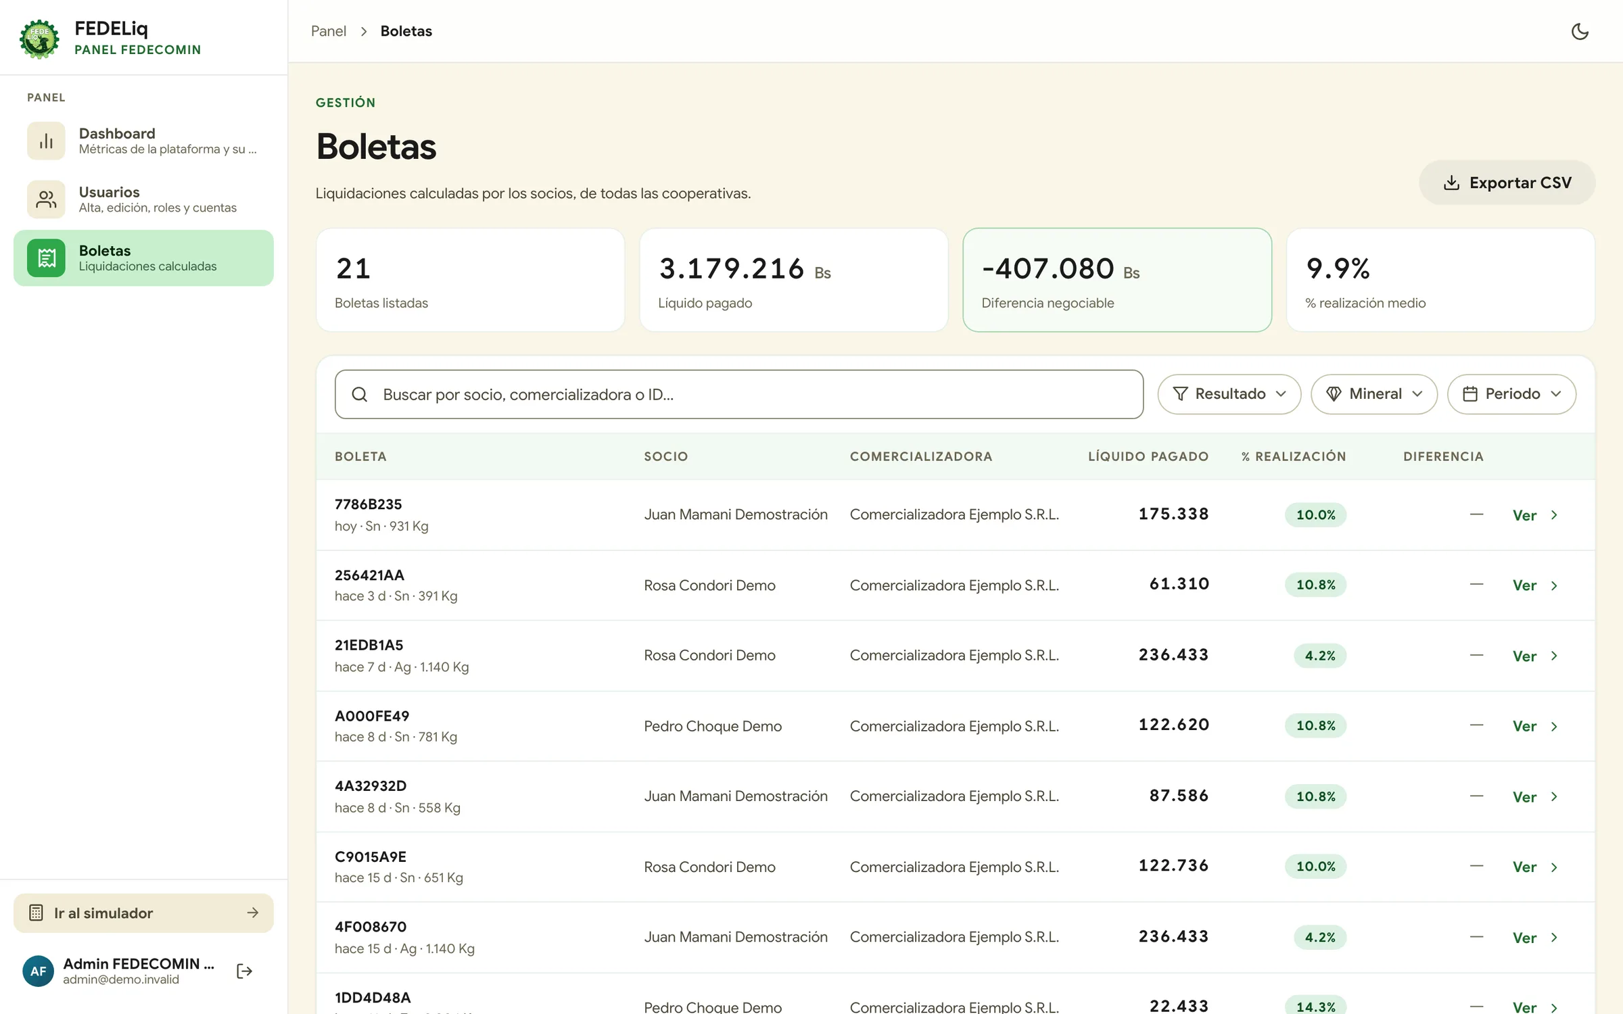This screenshot has width=1623, height=1014.
Task: Click chevron arrow on boleta 21EDB1A5 row
Action: [x=1554, y=656]
